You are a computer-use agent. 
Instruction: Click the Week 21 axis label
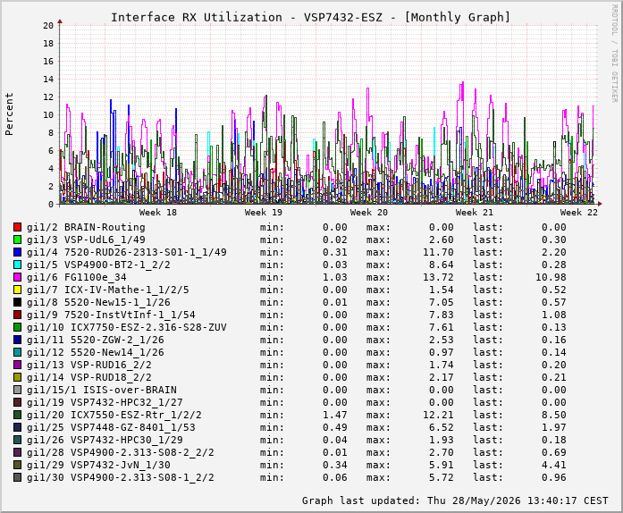[x=474, y=212]
